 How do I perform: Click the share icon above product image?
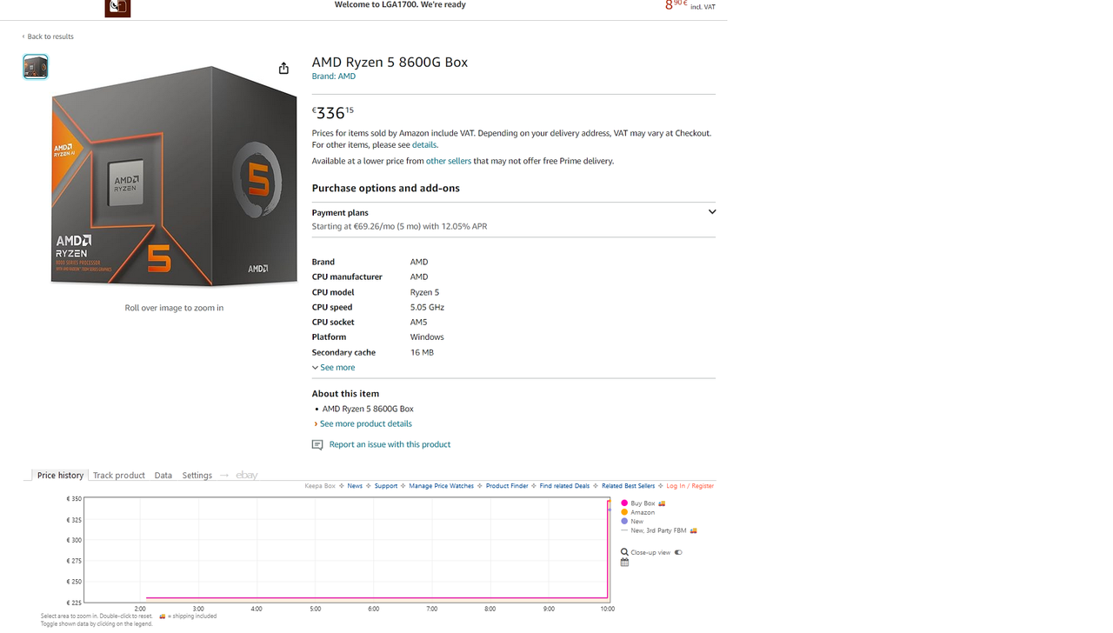point(283,68)
